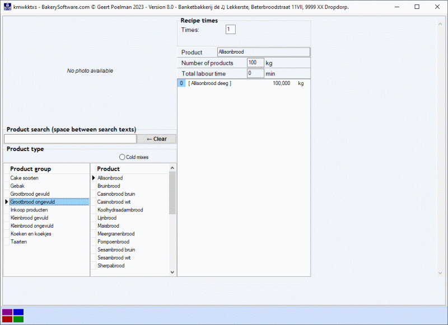Select Casinobrood wit product
This screenshot has height=325, width=448.
click(114, 201)
